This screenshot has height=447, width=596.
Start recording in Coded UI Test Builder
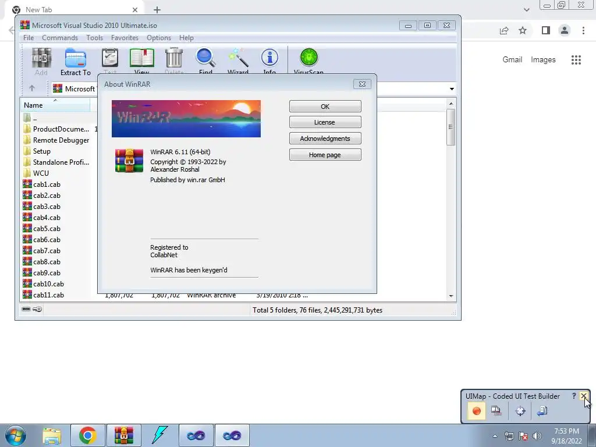tap(476, 411)
